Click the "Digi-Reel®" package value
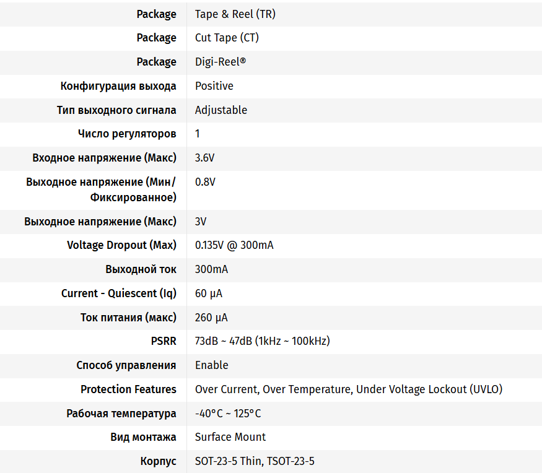Viewport: 542px width, 473px height. coord(221,62)
